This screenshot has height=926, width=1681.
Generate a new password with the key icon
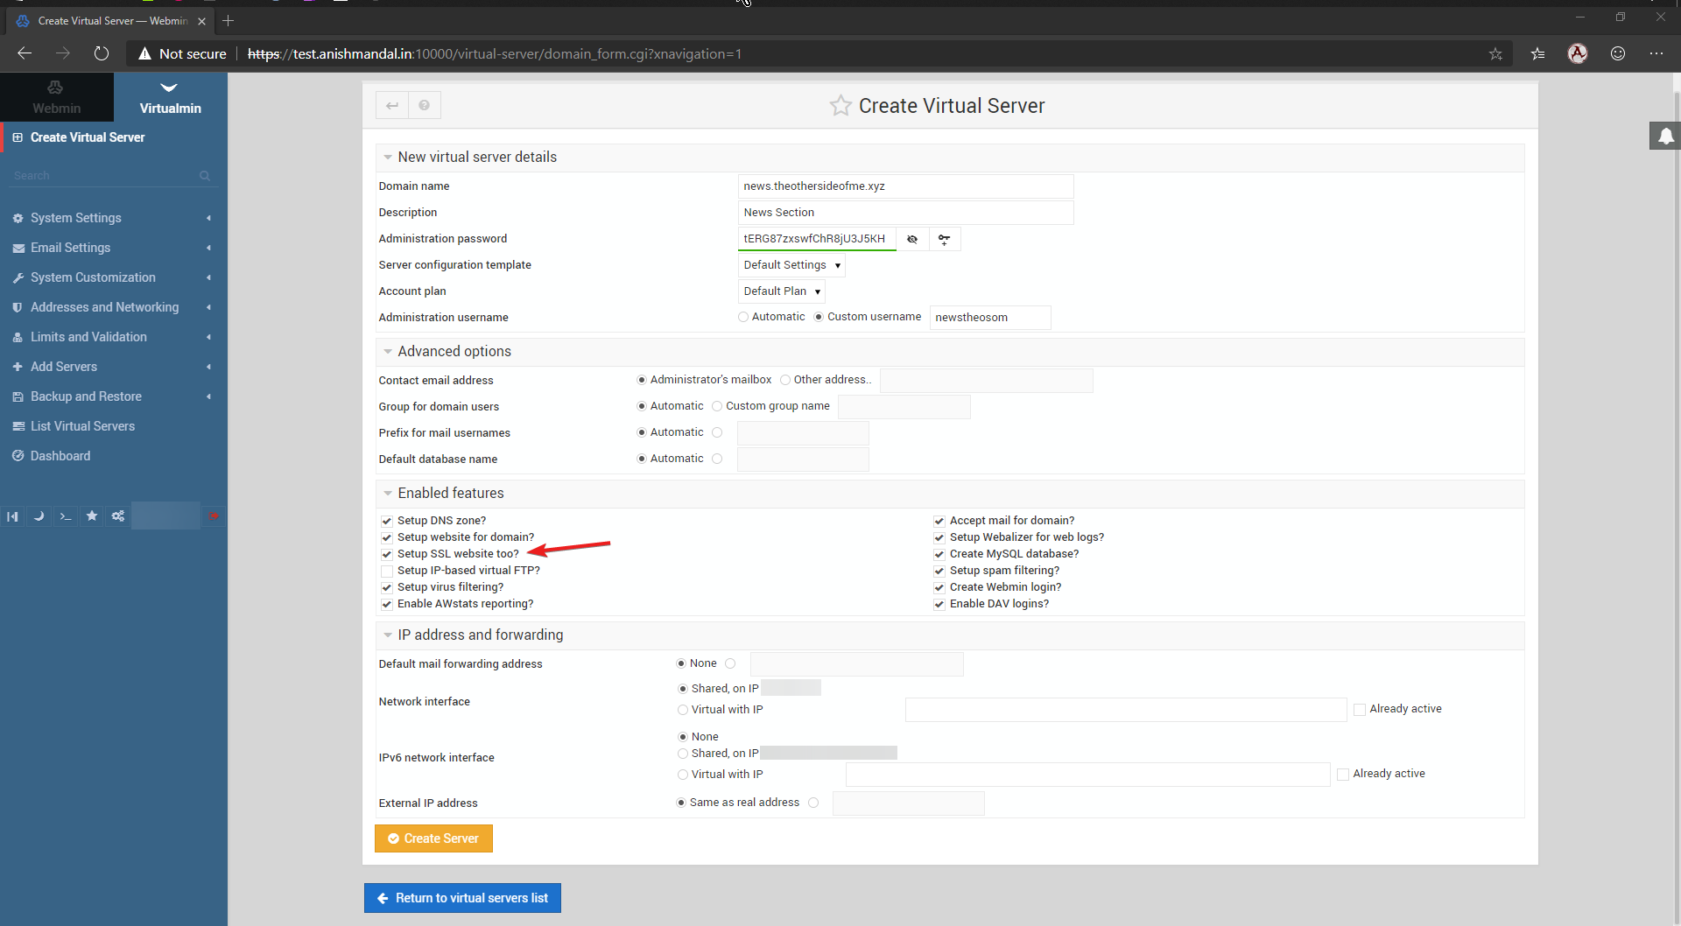944,238
